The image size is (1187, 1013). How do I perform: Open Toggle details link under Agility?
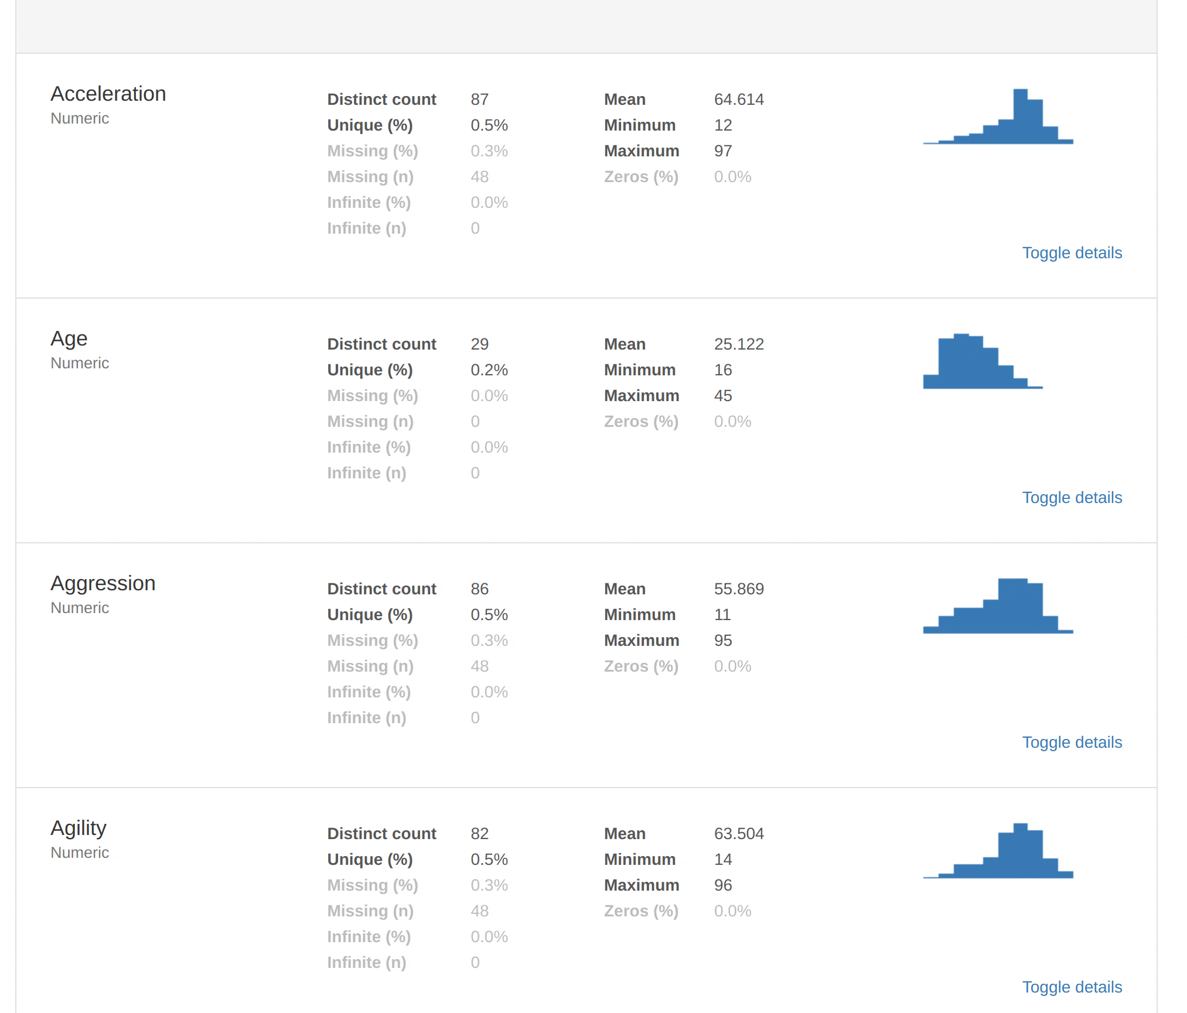click(x=1072, y=987)
